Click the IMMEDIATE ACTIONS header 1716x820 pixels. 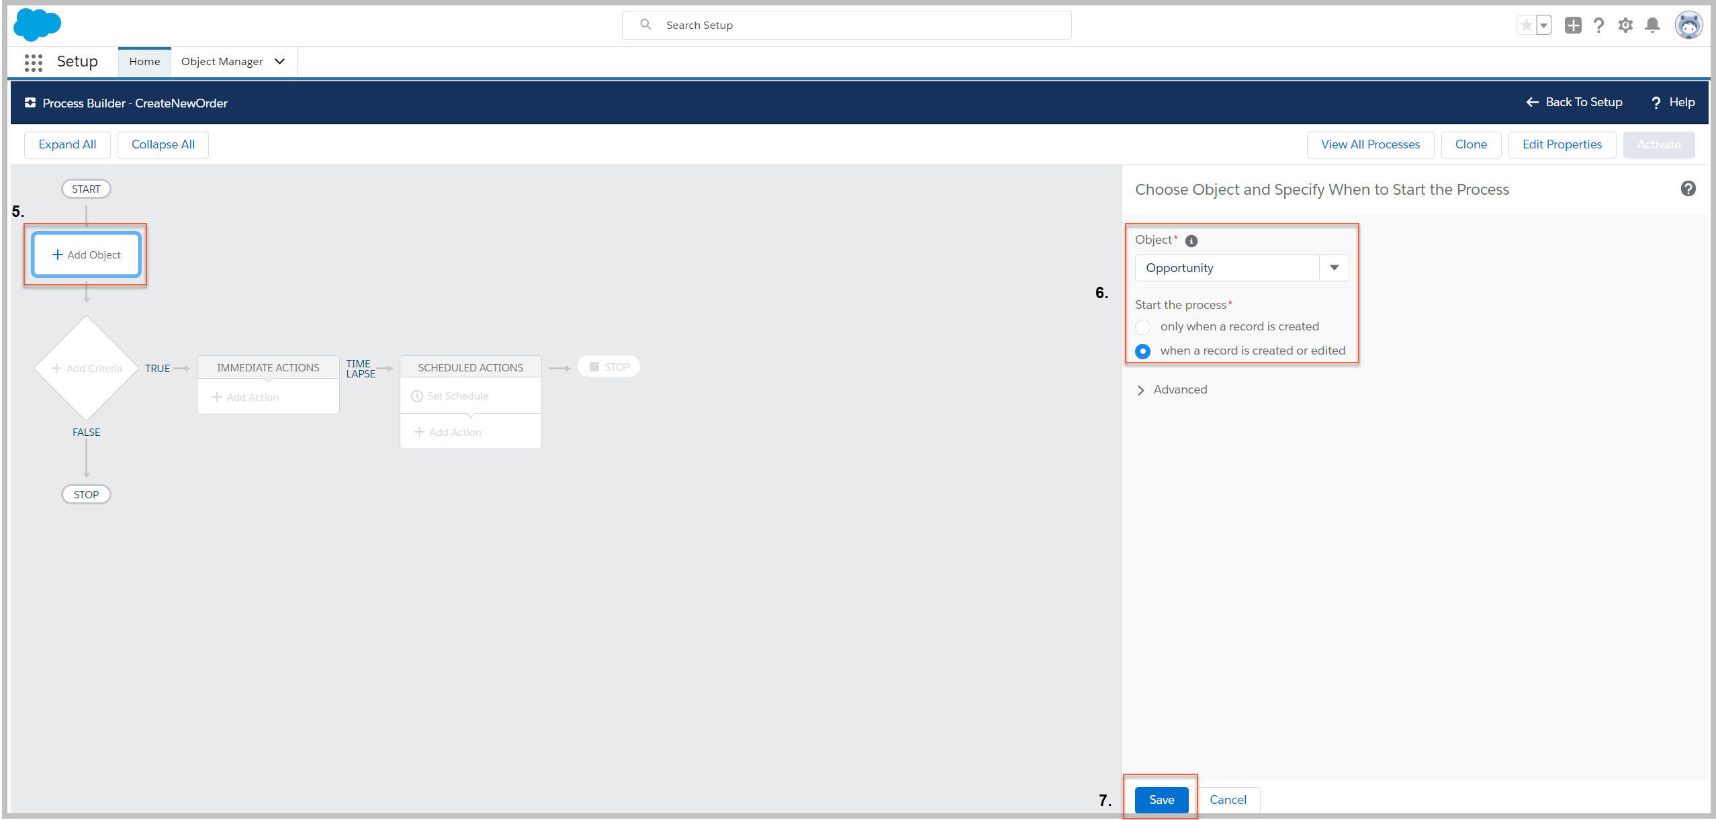pyautogui.click(x=268, y=367)
